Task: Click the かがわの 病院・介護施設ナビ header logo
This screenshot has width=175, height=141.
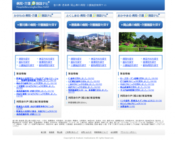Action: coord(35,16)
